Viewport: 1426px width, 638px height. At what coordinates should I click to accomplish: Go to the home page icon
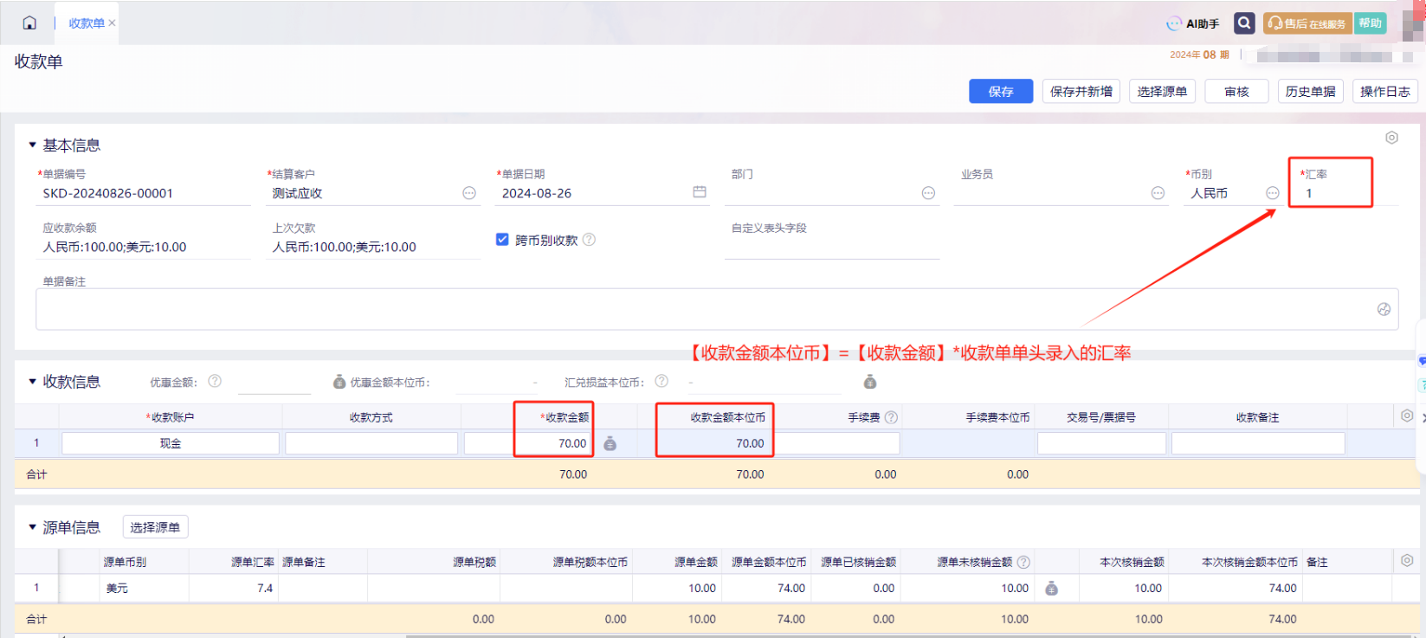coord(29,23)
